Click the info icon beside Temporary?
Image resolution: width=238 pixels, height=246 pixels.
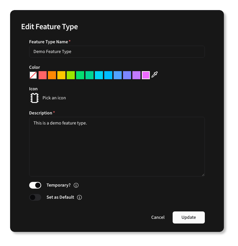(76, 185)
